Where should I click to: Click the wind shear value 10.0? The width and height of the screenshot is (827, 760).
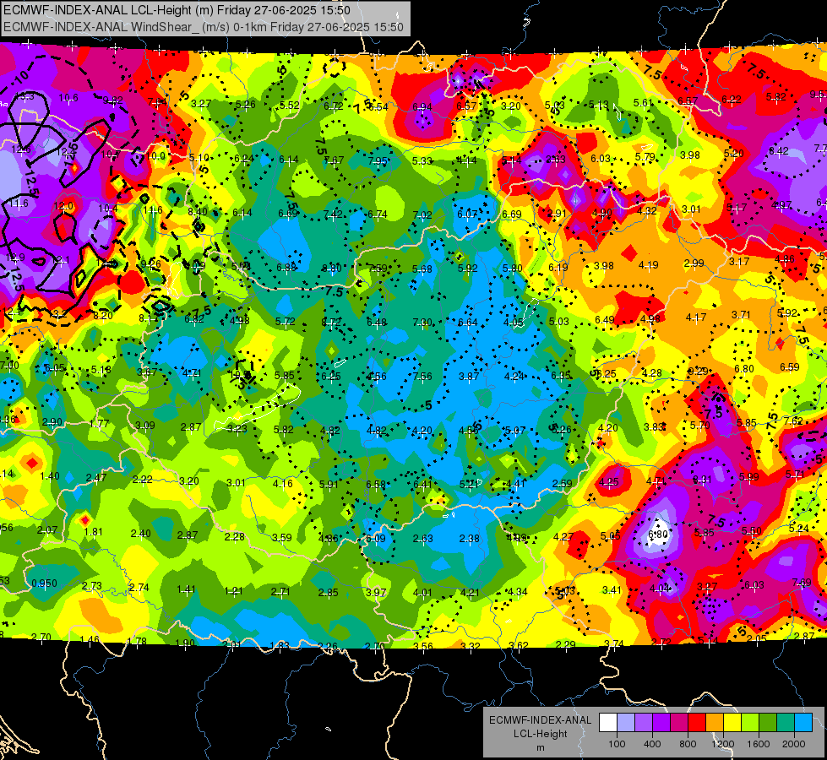click(155, 156)
